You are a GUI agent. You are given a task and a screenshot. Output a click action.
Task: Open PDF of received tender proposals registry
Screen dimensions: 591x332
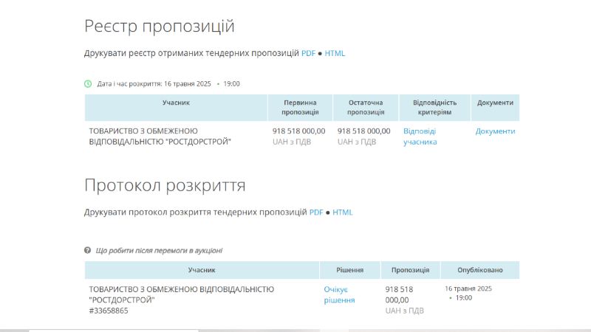(x=308, y=53)
